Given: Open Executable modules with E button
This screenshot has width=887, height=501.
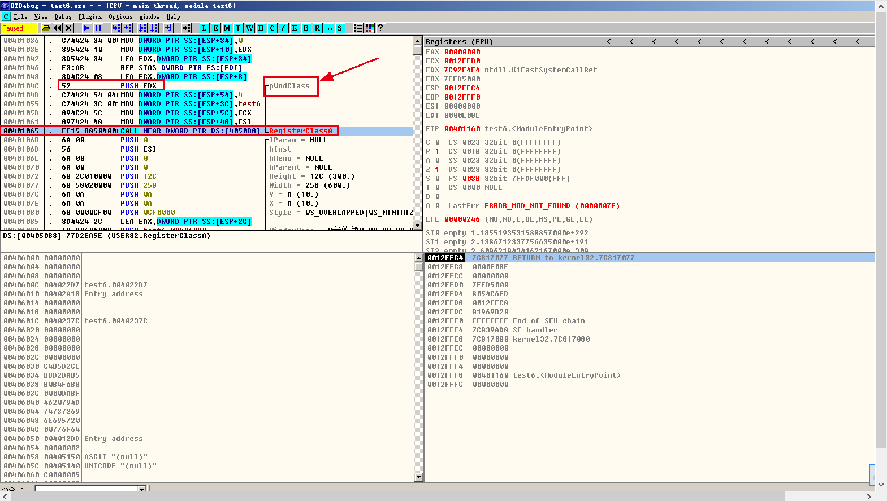Looking at the screenshot, I should click(215, 28).
